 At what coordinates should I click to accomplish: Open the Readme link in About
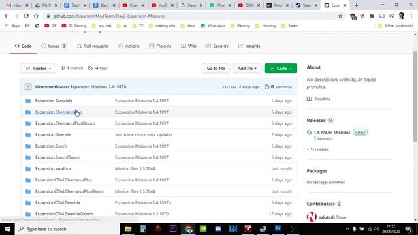coord(319,99)
